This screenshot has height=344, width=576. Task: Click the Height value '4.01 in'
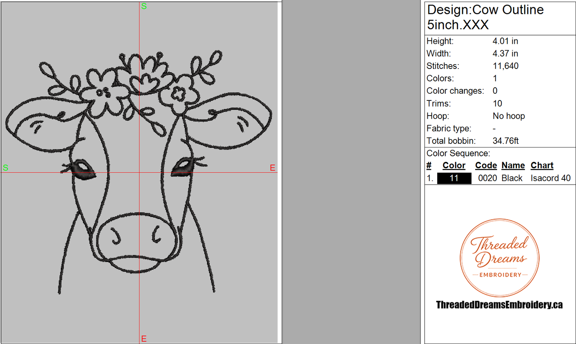pyautogui.click(x=505, y=41)
